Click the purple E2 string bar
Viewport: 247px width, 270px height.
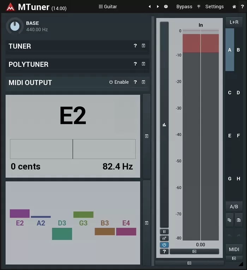click(x=20, y=214)
